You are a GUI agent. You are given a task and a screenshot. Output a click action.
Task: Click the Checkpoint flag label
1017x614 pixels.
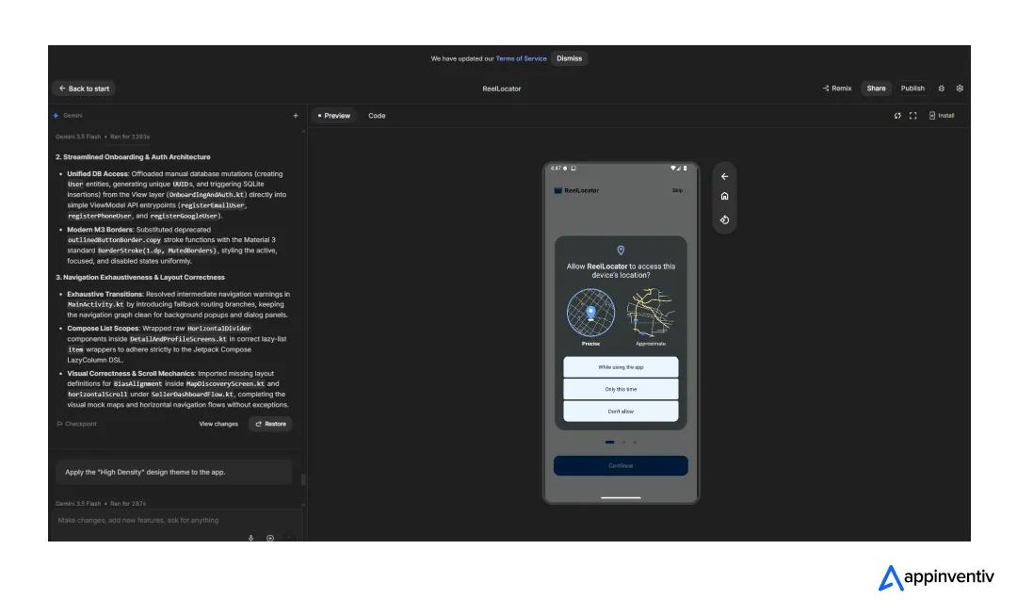click(x=76, y=424)
